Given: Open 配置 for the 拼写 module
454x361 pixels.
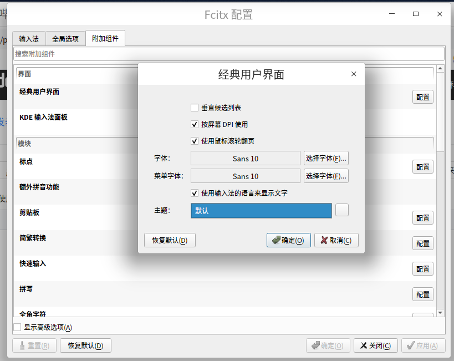Looking at the screenshot, I should [422, 294].
